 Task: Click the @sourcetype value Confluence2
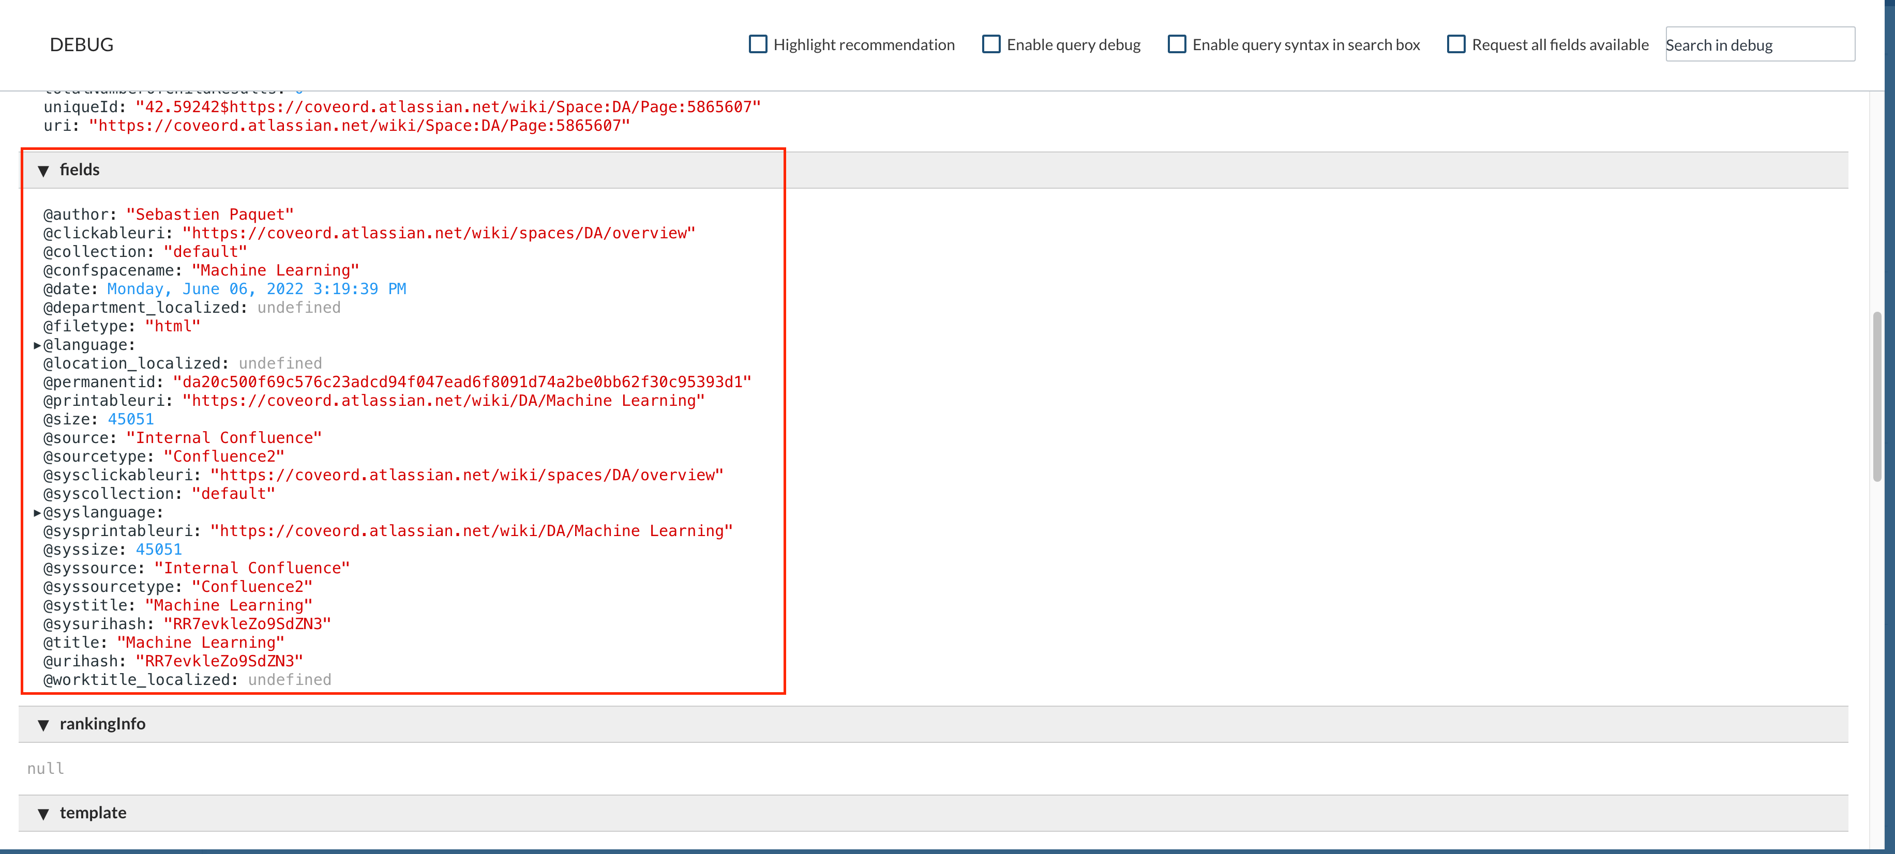[223, 457]
